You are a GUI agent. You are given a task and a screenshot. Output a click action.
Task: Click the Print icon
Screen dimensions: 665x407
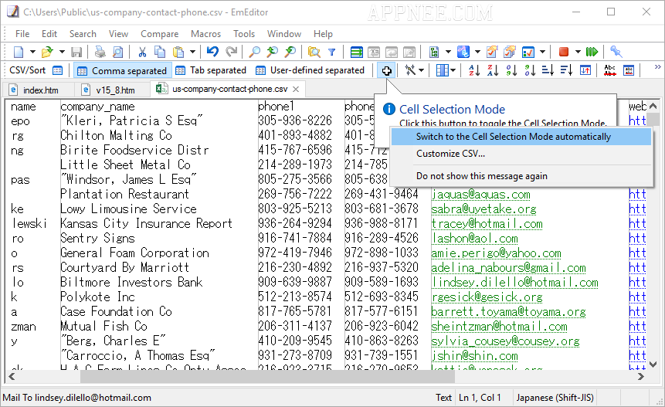(x=100, y=52)
